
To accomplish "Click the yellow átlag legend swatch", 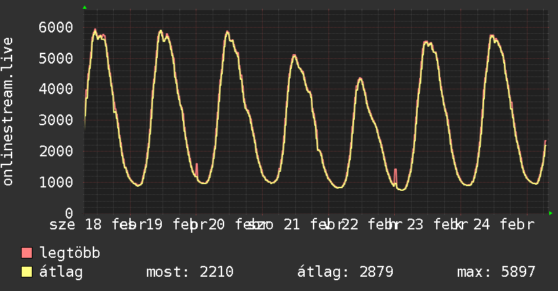I will coord(26,271).
